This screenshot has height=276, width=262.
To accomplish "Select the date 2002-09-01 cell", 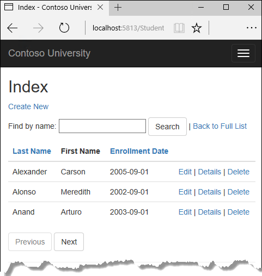I will (x=129, y=192).
